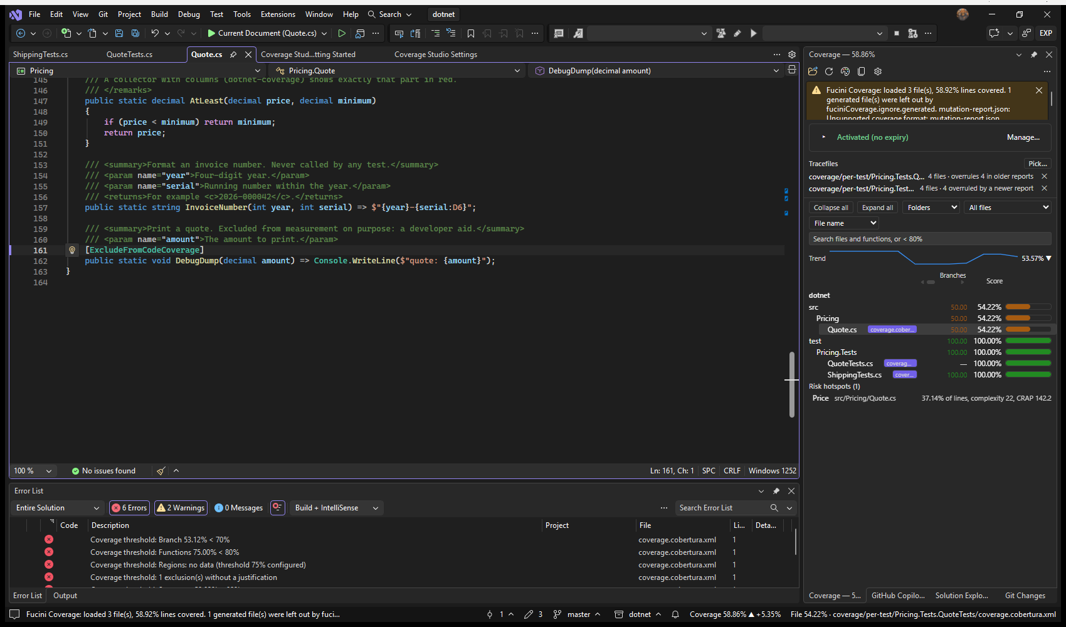Click the stop square toolbar icon
This screenshot has width=1066, height=627.
(x=897, y=33)
